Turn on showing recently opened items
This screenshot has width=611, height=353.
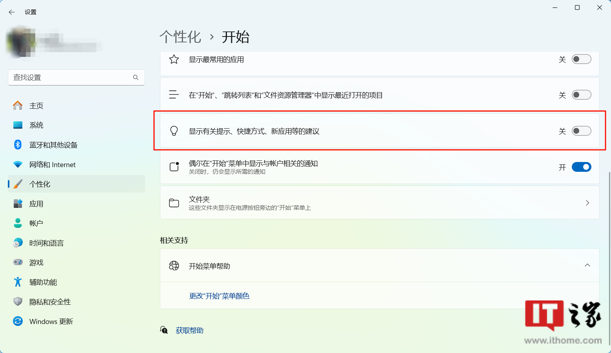(582, 95)
